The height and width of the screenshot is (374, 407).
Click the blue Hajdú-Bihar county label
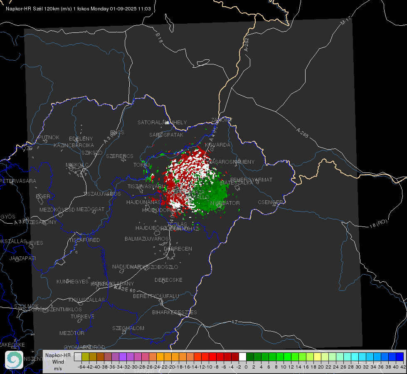click(x=104, y=263)
